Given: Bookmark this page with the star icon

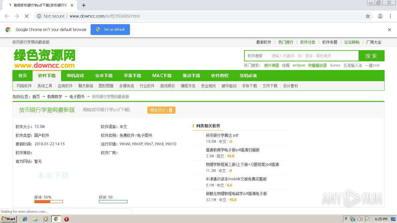Looking at the screenshot, I should click(368, 16).
